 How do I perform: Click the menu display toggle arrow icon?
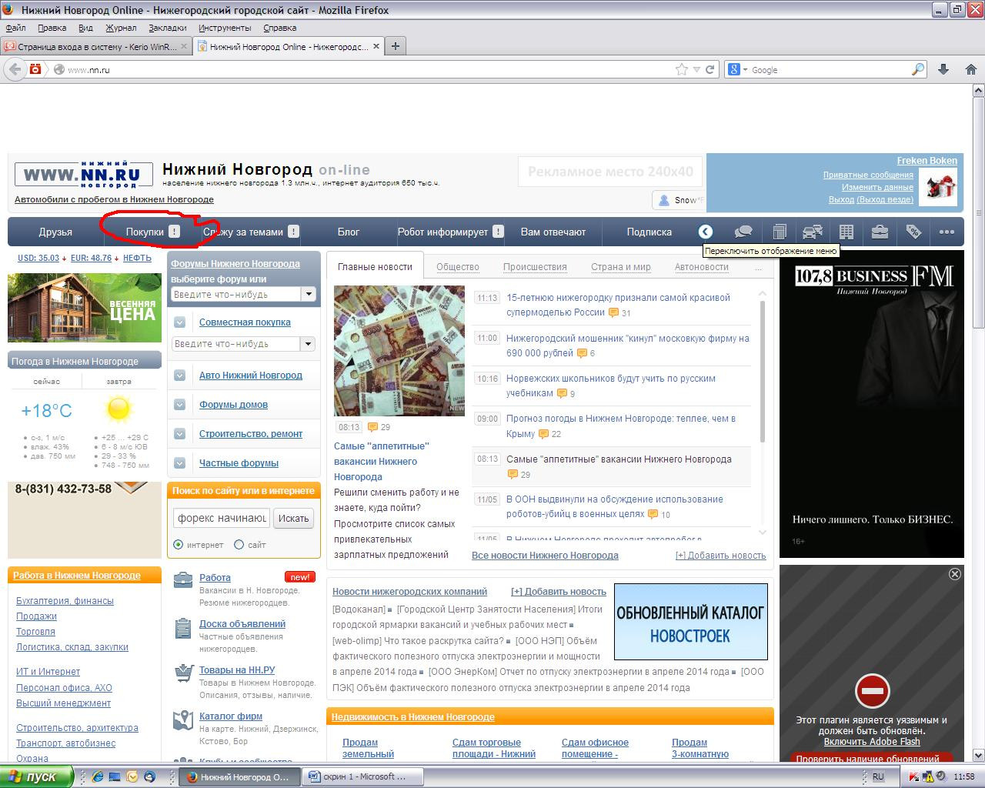706,232
